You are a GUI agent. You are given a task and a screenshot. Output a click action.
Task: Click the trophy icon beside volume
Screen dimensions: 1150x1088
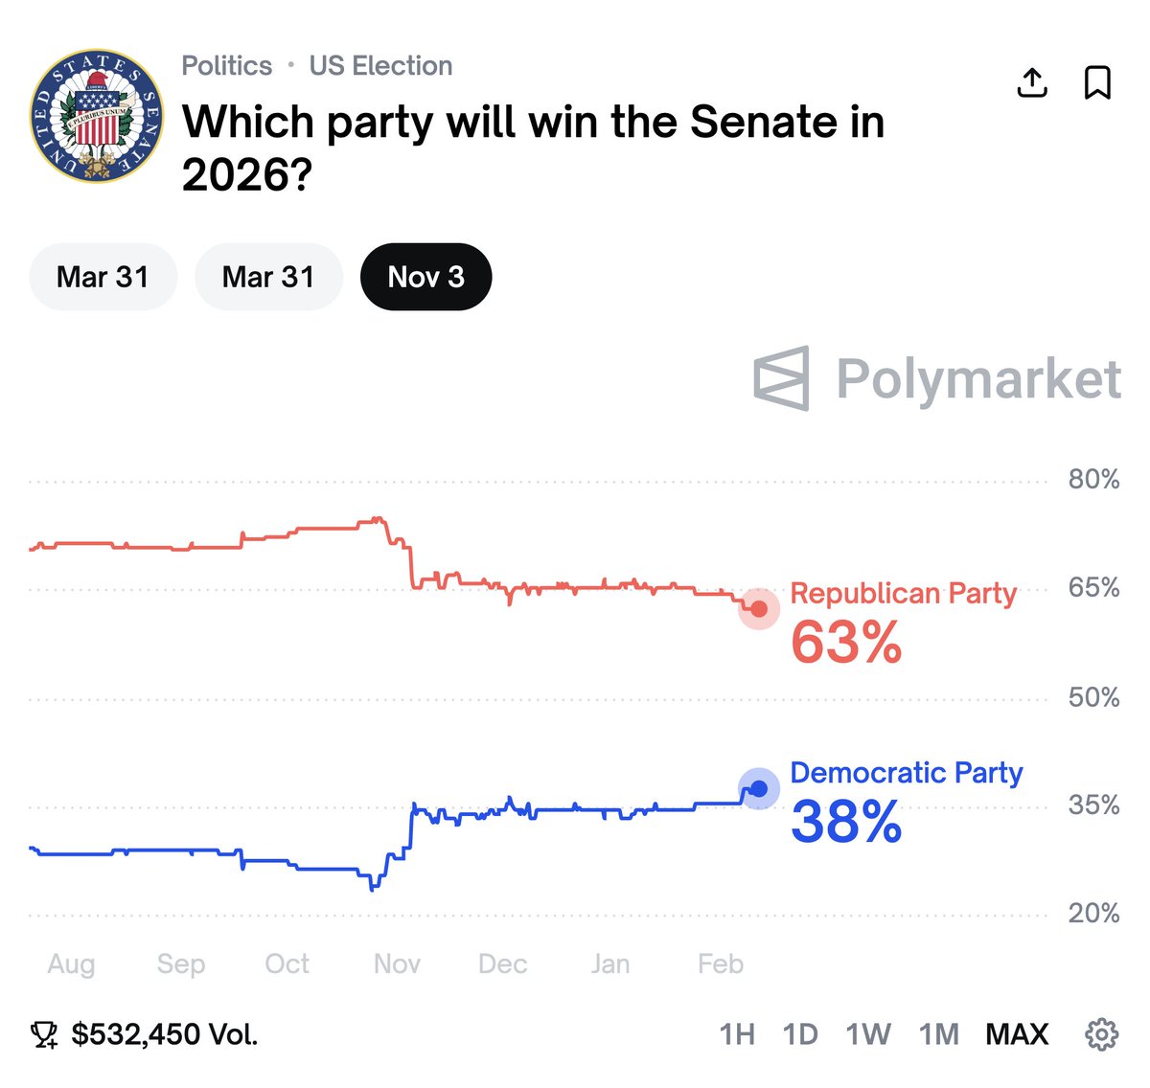click(44, 1034)
